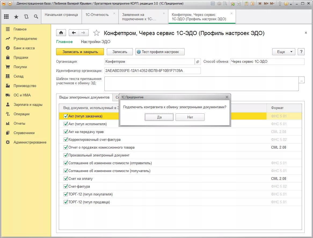Toggle Счет-фактура checkbox
The width and height of the screenshot is (313, 238).
click(65, 186)
